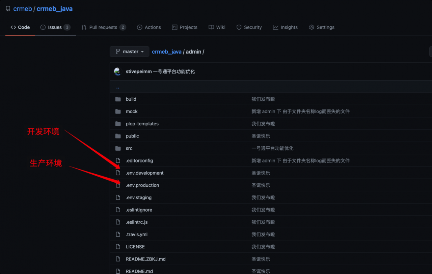Click the Settings gear icon

tap(312, 27)
